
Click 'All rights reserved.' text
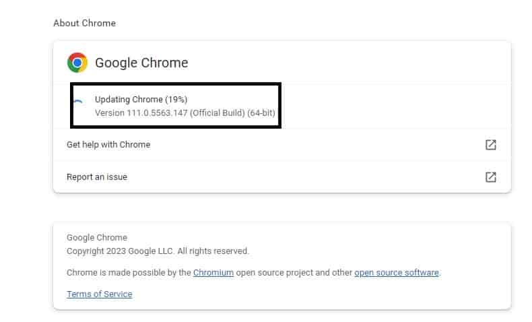click(x=213, y=251)
